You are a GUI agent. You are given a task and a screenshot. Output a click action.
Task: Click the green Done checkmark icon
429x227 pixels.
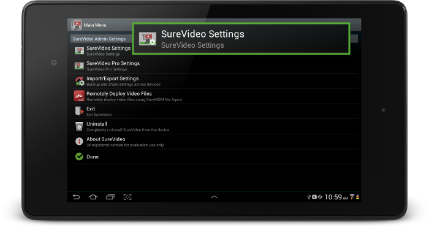pos(79,156)
